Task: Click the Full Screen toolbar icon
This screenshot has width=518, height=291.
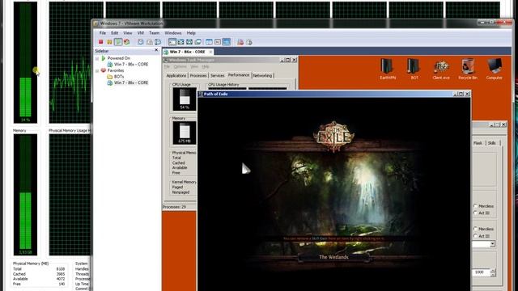Action: [189, 42]
